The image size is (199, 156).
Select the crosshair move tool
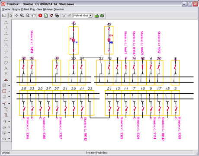[x=16, y=16]
